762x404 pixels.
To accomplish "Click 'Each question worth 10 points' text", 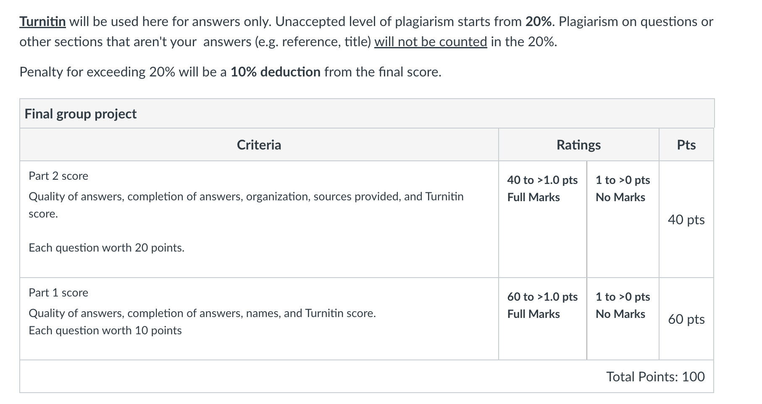I will coord(105,331).
